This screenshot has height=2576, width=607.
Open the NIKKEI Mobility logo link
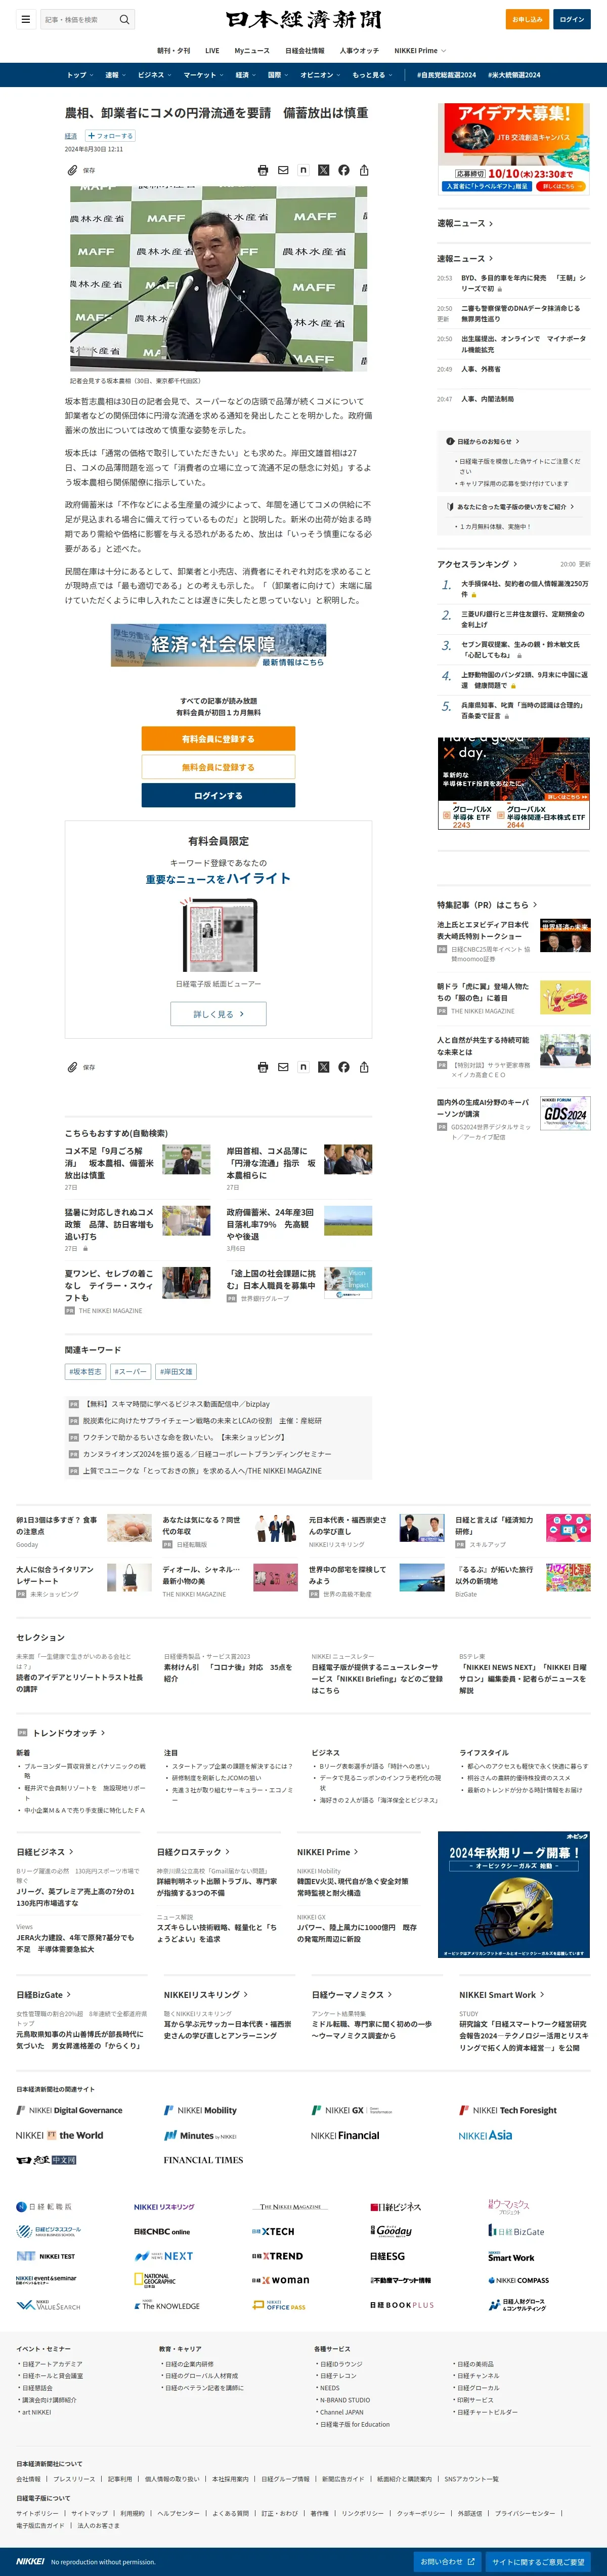click(200, 2110)
